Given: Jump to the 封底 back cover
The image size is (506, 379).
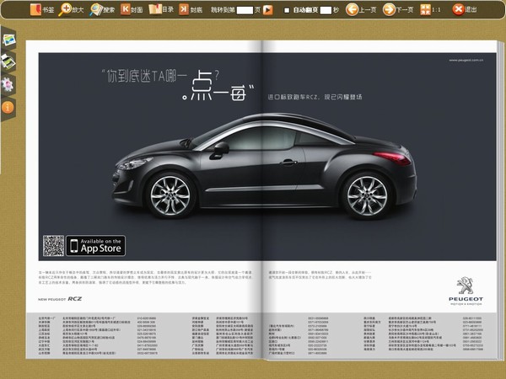Looking at the screenshot, I should 191,9.
